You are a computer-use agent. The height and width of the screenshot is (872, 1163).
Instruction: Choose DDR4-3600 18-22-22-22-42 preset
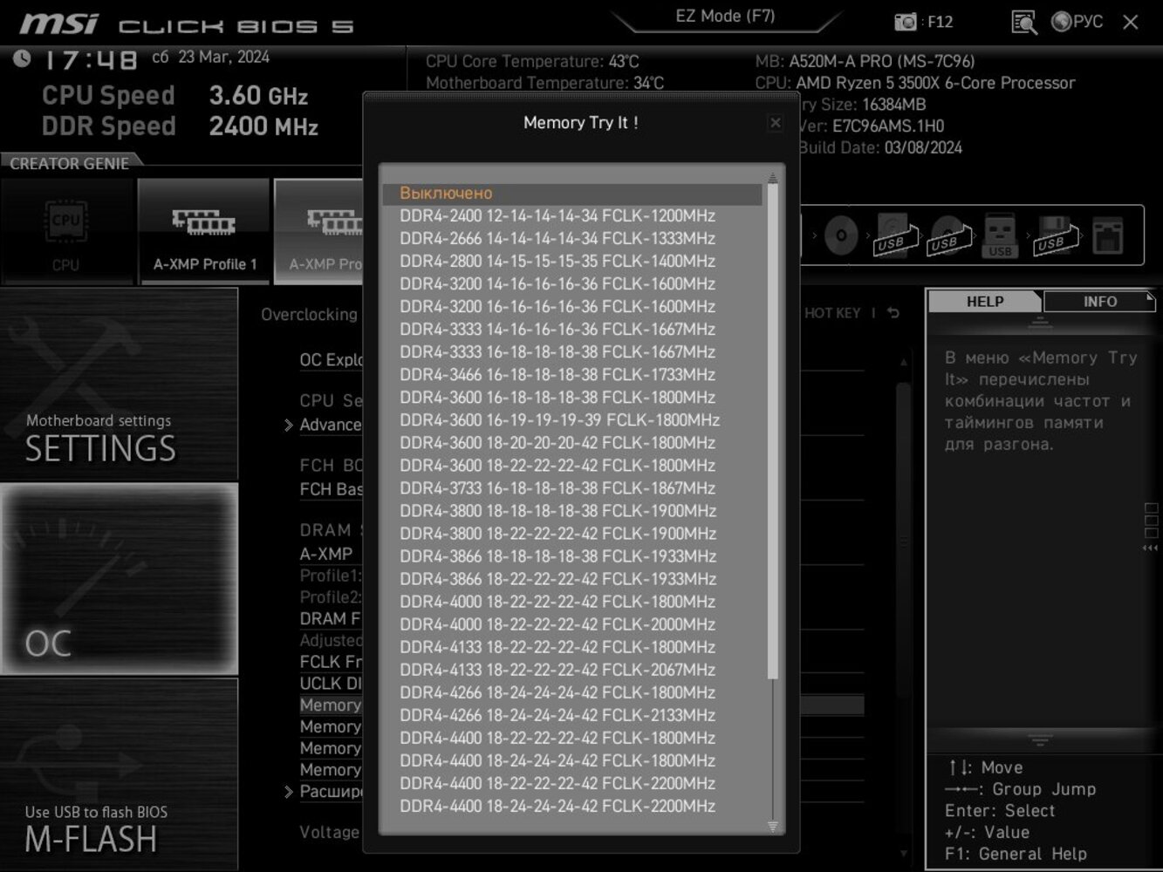tap(572, 466)
